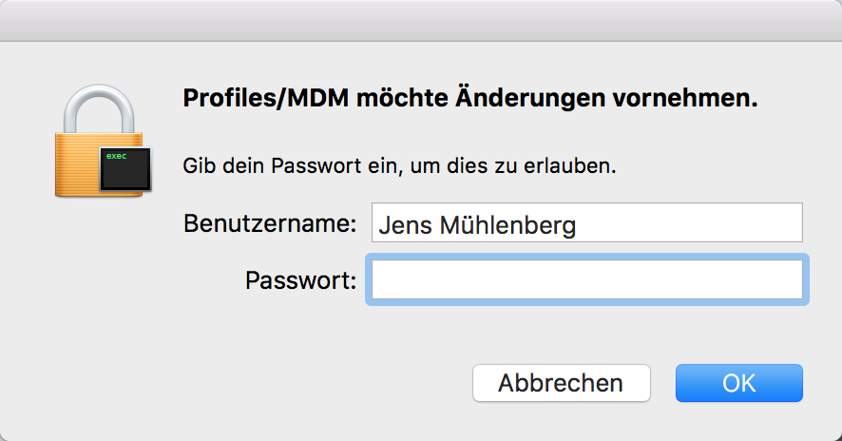Viewport: 842px width, 441px height.
Task: Click the "Benutzername:" label
Action: coord(269,224)
